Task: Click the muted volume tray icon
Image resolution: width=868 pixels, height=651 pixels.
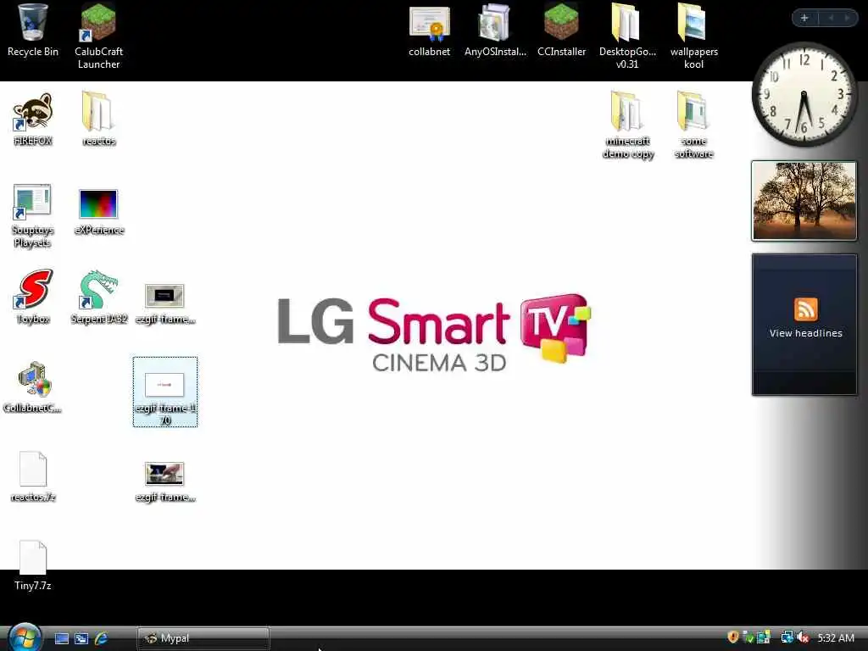Action: click(804, 637)
